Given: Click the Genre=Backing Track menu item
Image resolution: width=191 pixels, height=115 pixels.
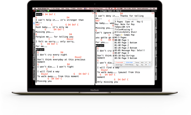Looking at the screenshot, I should point(96,9).
